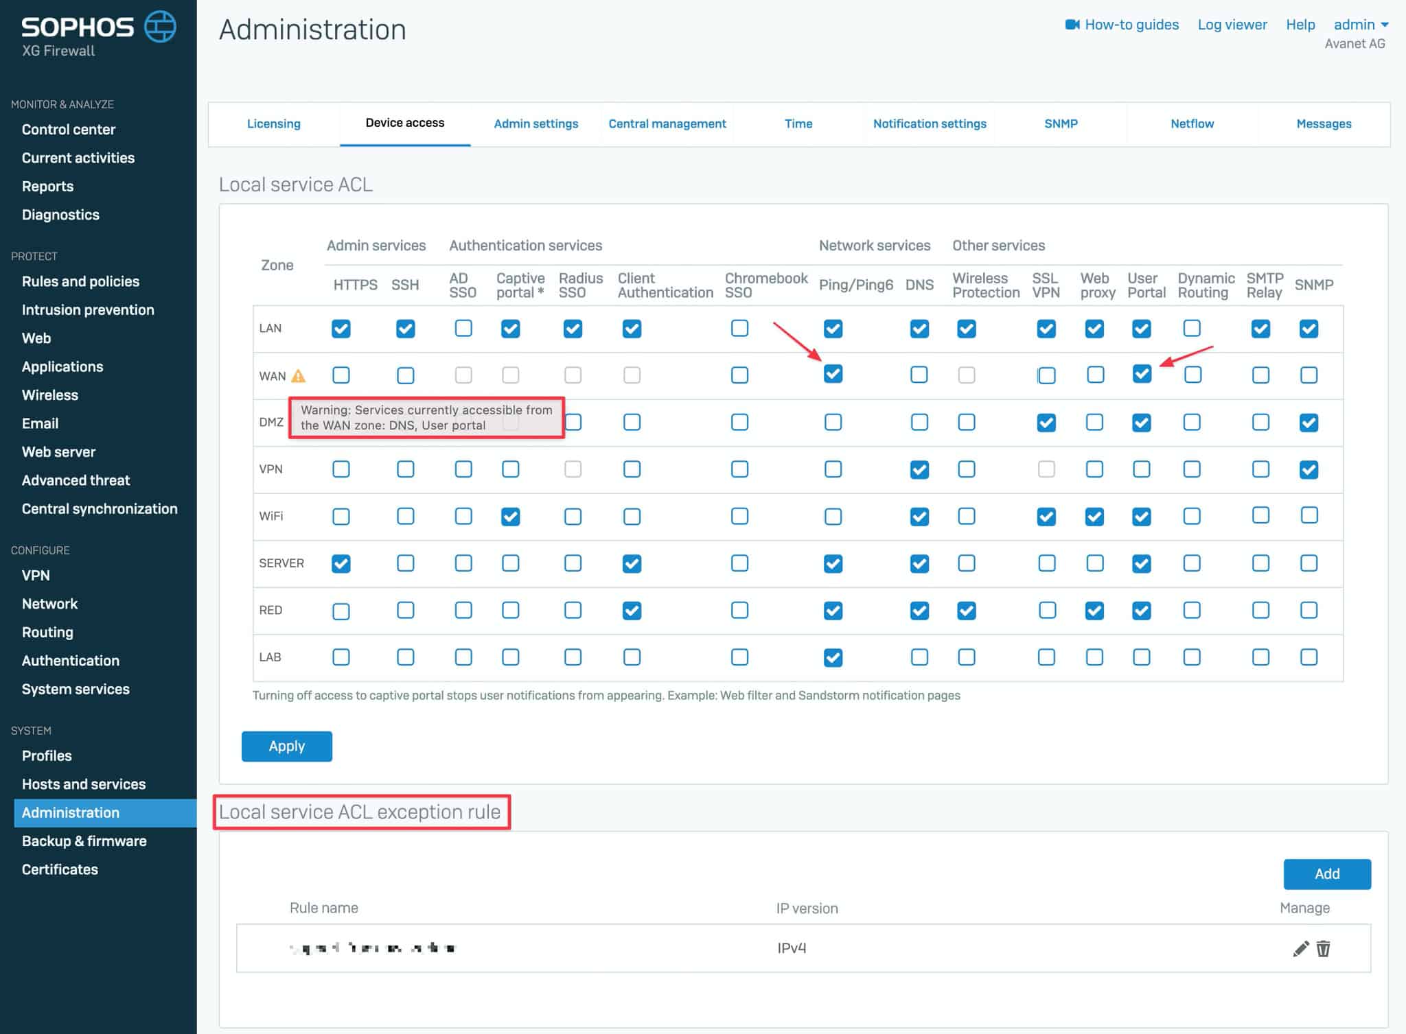Click Add to create exception rule
Screen dimensions: 1406x1034
coord(1326,873)
